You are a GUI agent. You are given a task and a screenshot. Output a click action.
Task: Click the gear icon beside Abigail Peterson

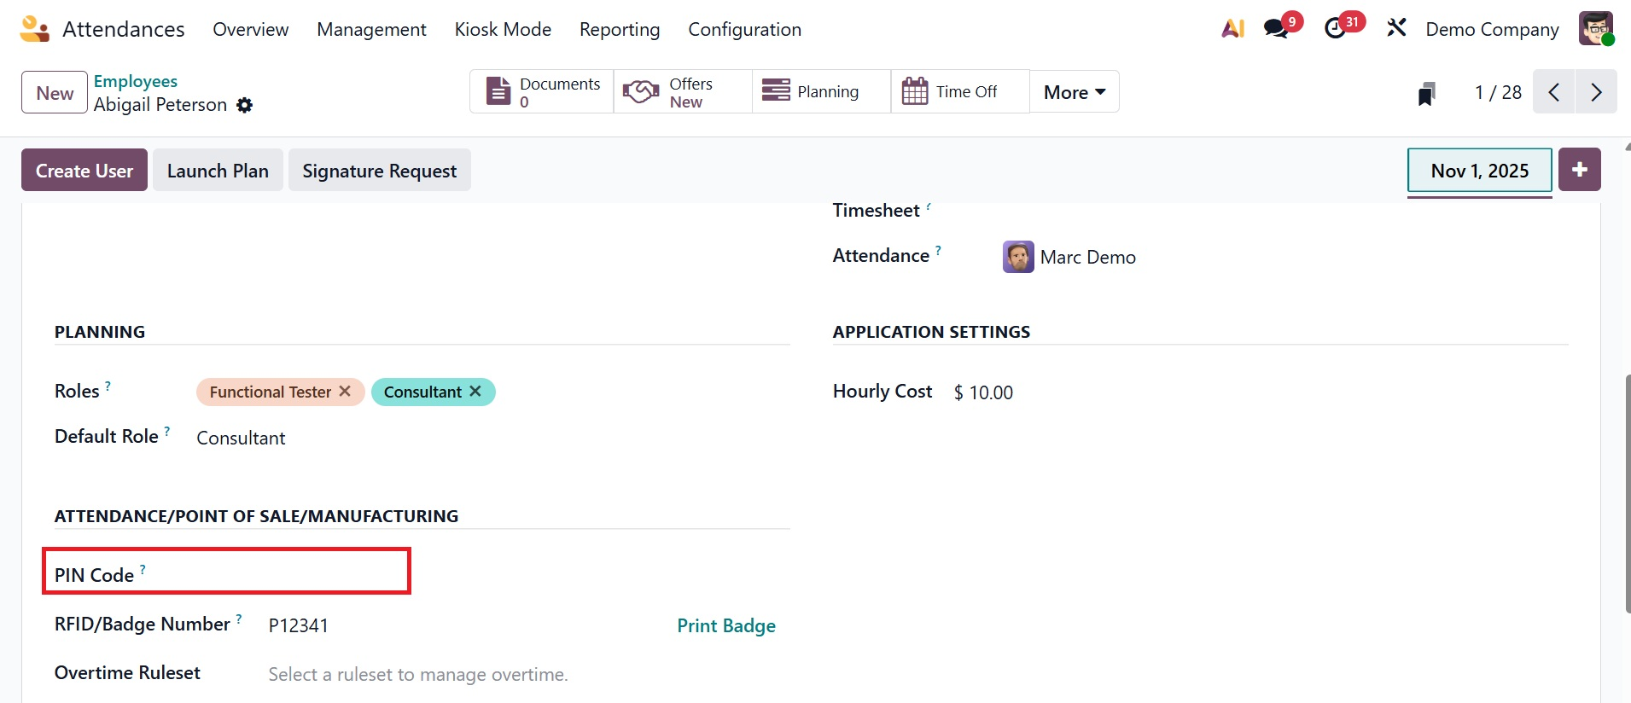245,105
